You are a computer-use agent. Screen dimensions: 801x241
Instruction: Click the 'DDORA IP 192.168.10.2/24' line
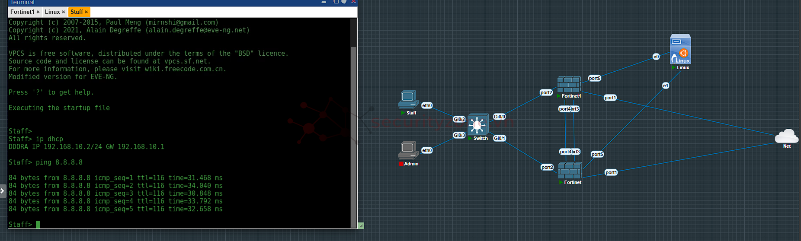coord(87,147)
